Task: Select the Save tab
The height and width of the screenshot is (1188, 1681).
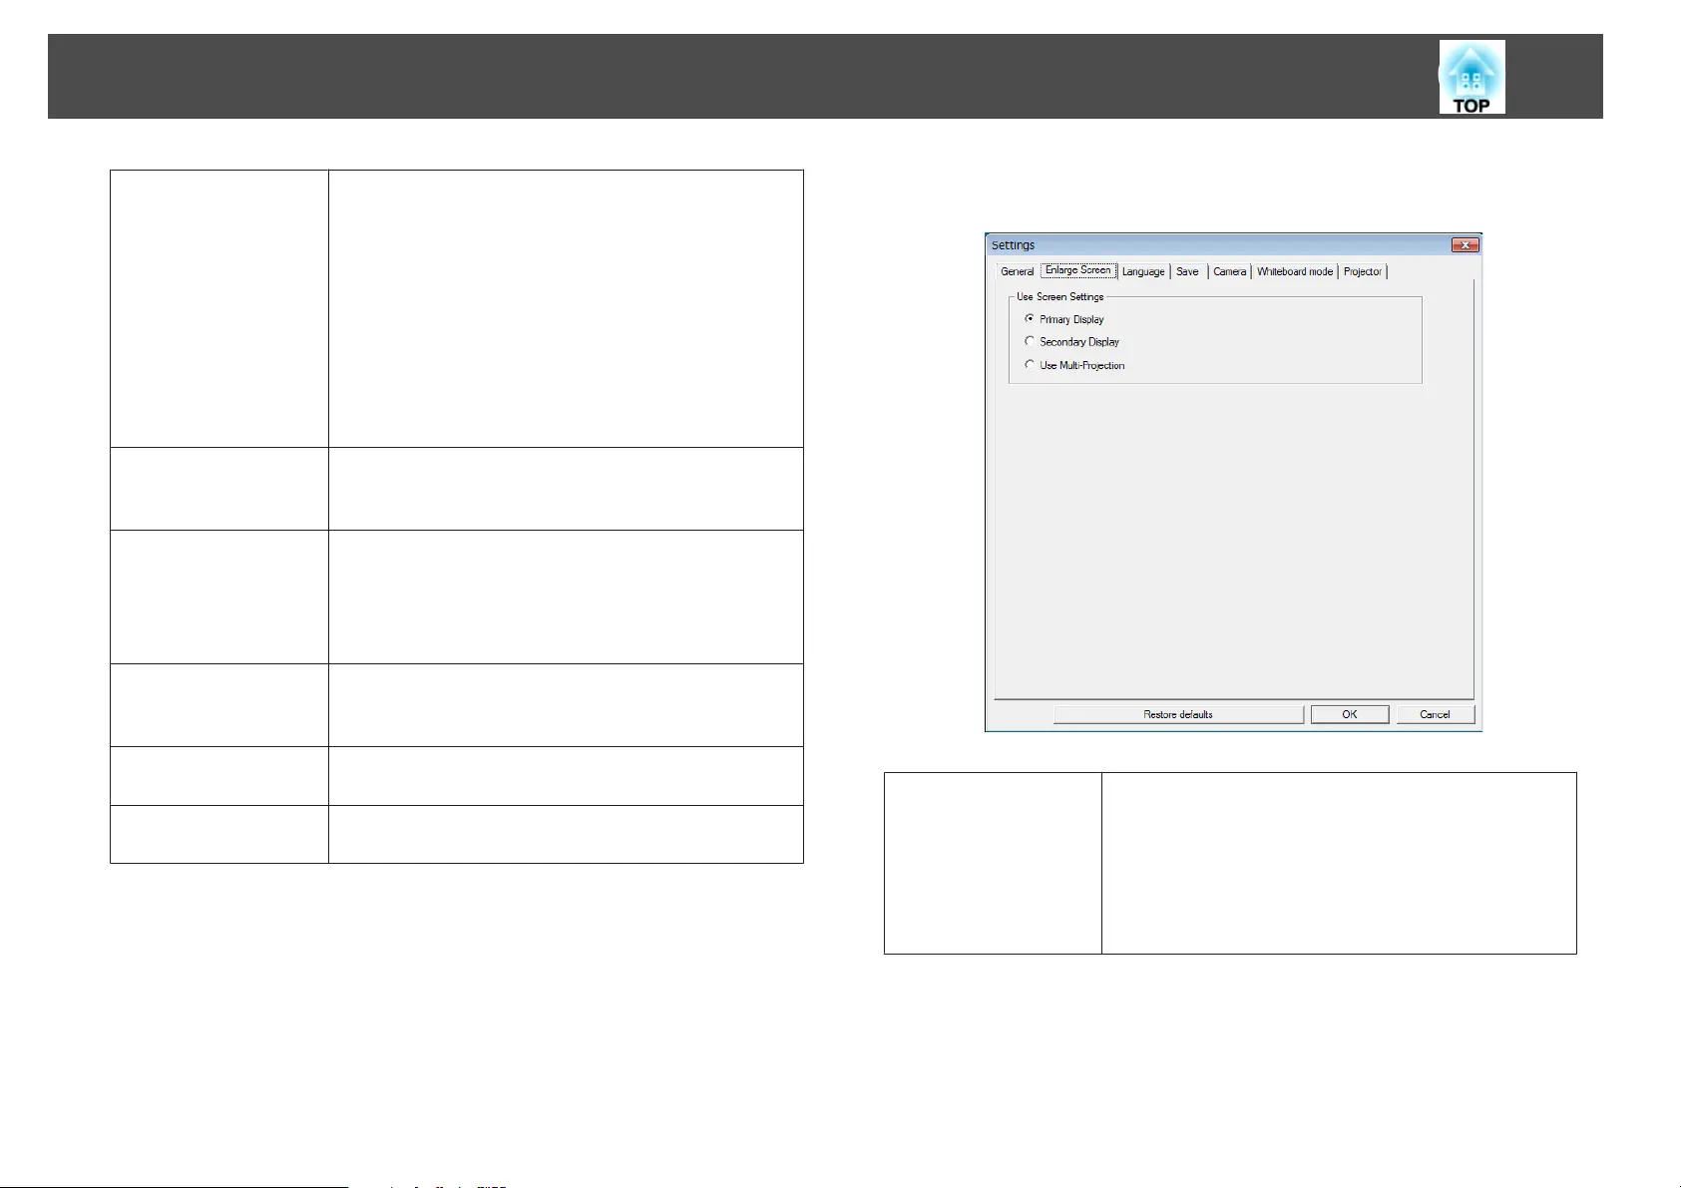Action: click(1187, 271)
